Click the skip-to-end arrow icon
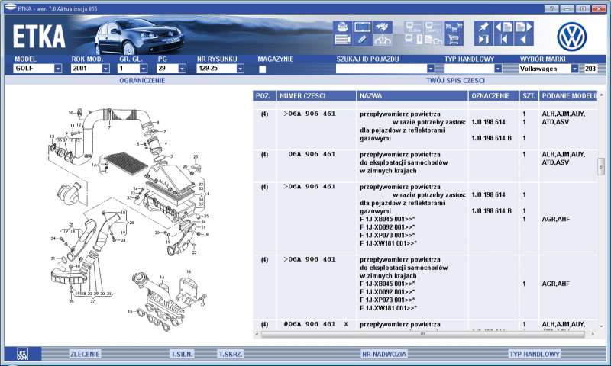Viewport: 611px width, 366px height. (x=483, y=40)
